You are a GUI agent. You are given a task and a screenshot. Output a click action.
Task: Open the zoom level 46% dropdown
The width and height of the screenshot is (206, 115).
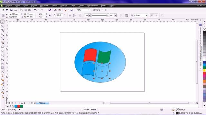89,10
